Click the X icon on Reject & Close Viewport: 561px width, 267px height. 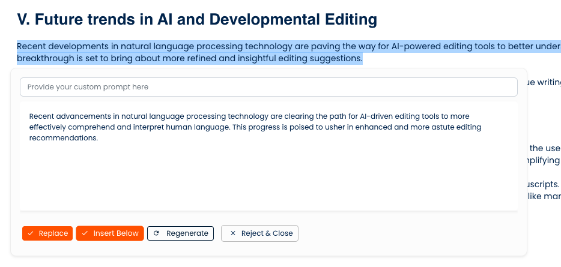232,233
